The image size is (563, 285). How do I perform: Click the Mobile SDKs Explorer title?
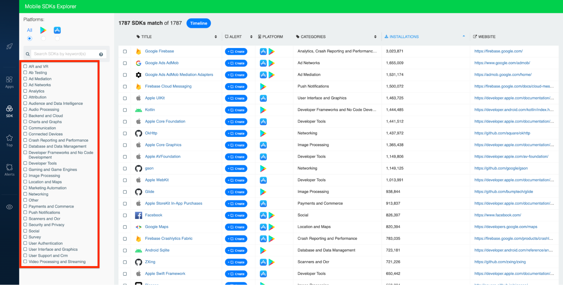tap(50, 6)
